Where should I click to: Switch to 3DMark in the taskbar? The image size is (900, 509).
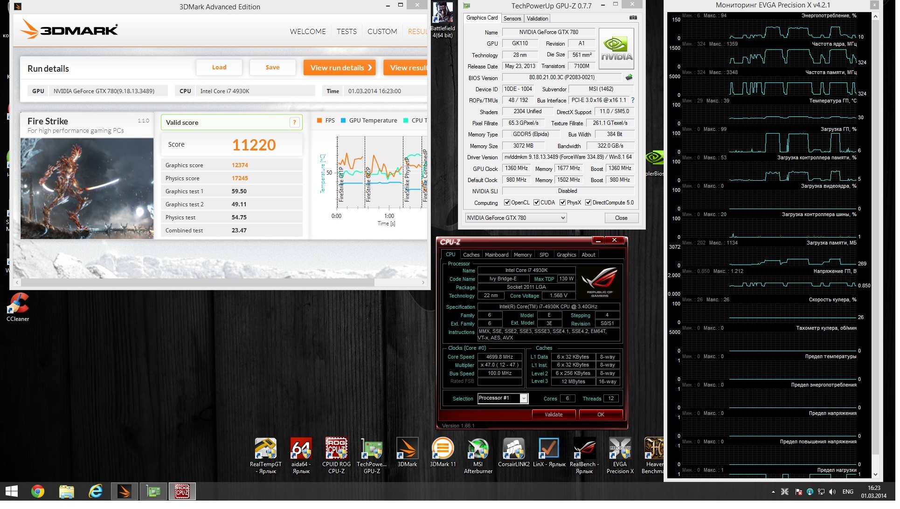point(125,491)
